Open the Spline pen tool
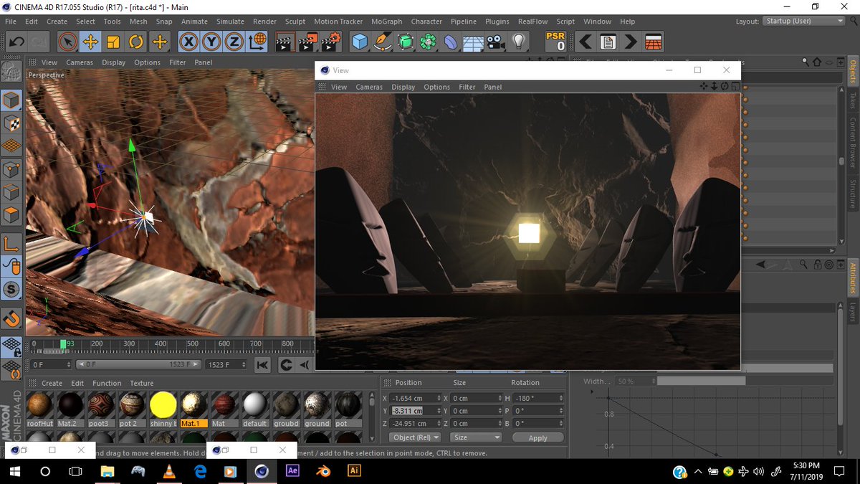Viewport: 860px width, 484px height. pos(383,42)
